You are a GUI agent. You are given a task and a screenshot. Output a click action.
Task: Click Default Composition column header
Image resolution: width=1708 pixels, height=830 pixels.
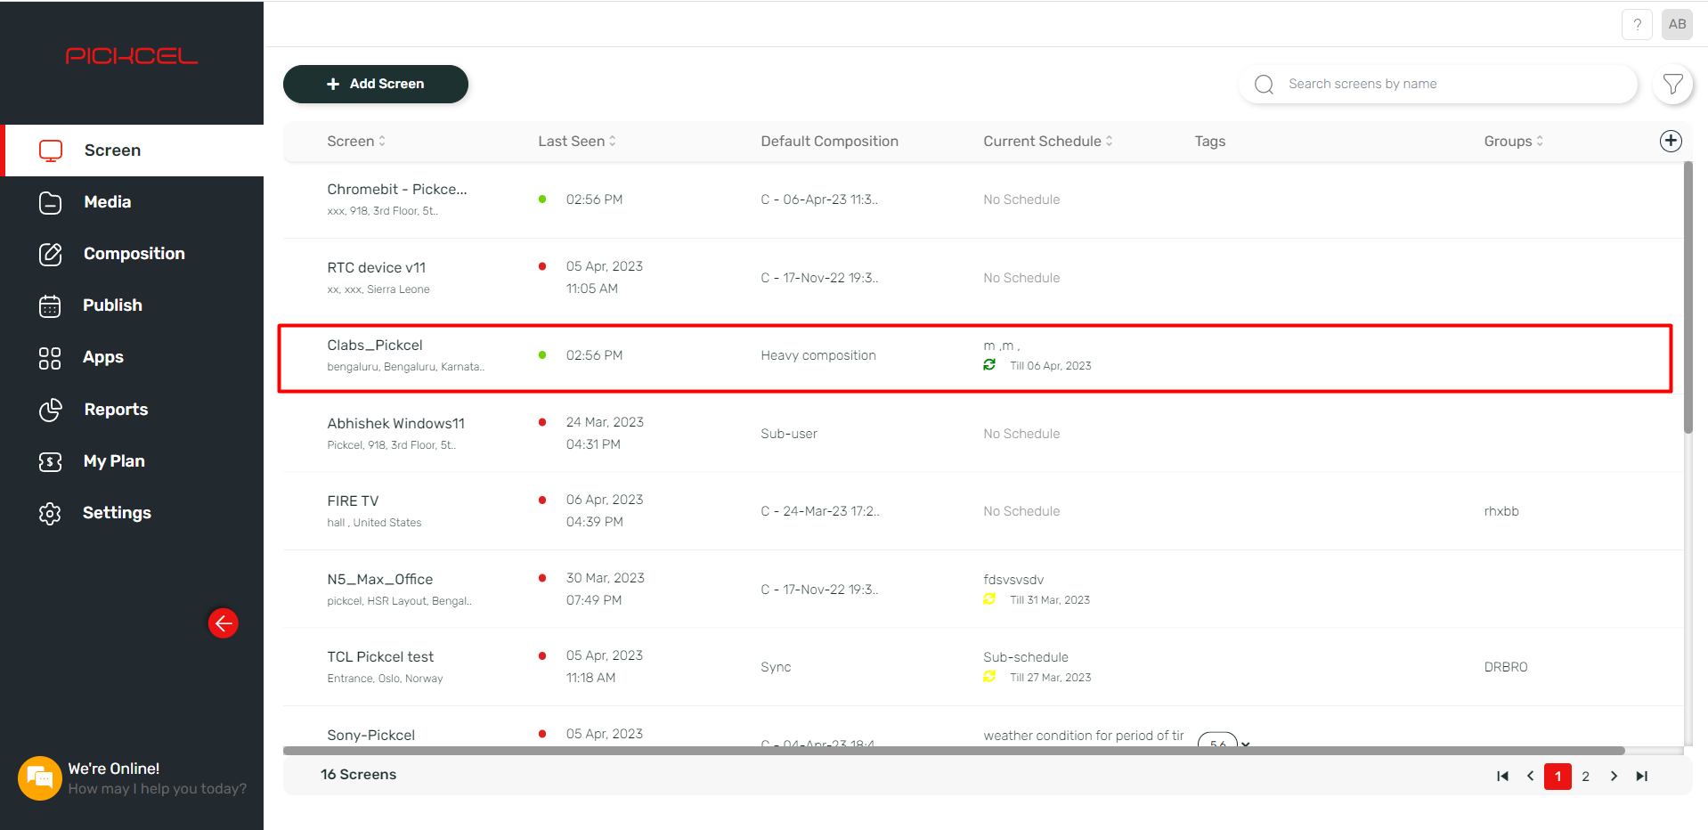pyautogui.click(x=829, y=141)
